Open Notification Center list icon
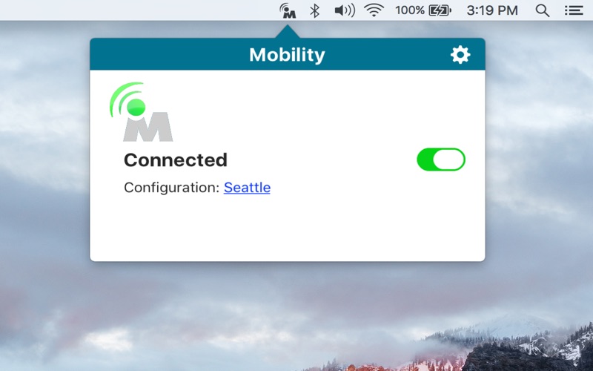This screenshot has width=593, height=371. pyautogui.click(x=574, y=10)
